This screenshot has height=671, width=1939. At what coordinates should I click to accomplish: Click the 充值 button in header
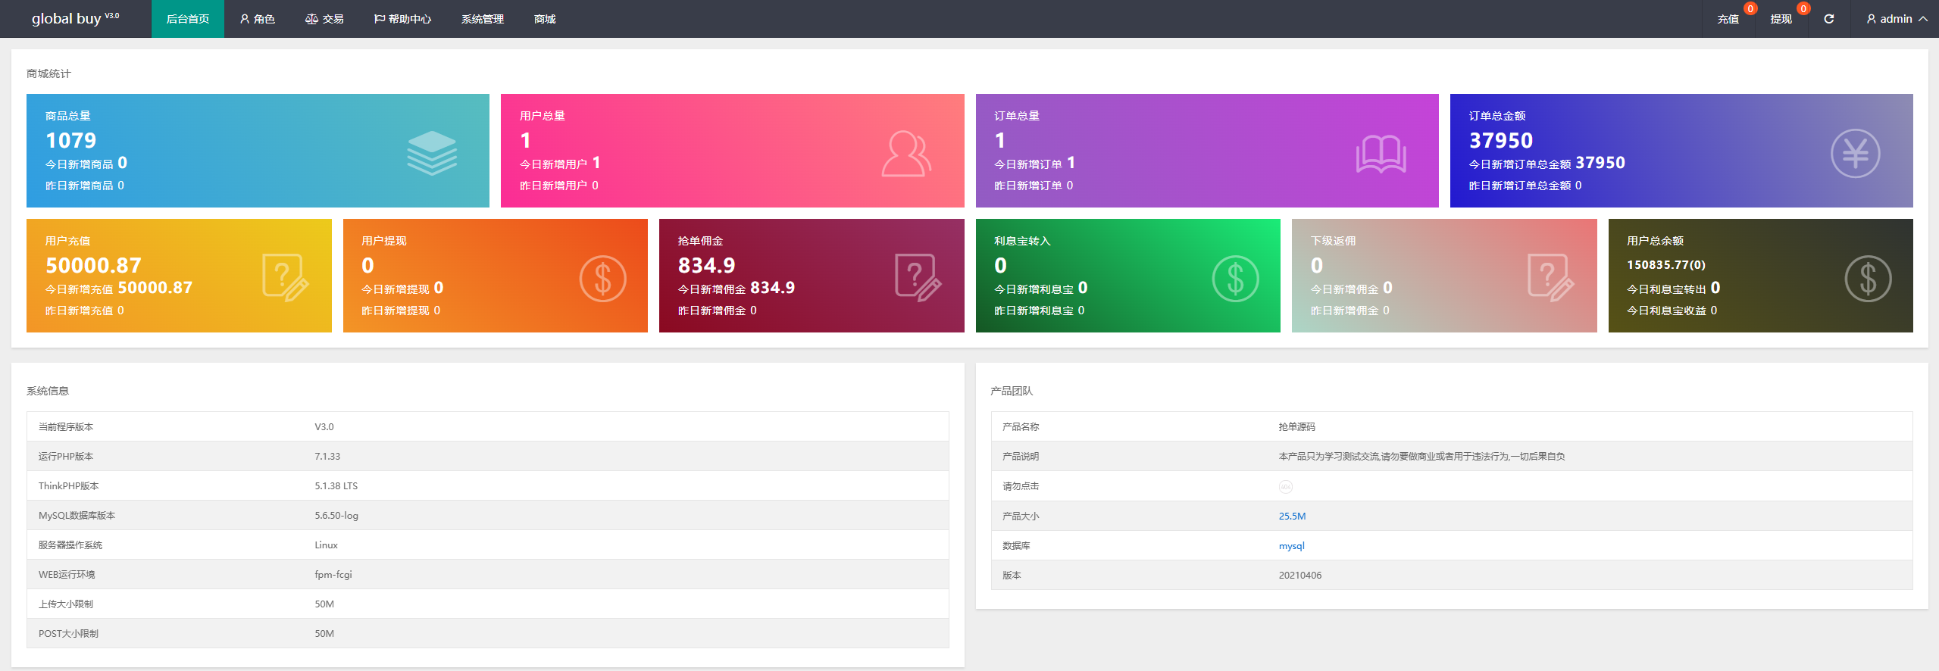[1728, 19]
